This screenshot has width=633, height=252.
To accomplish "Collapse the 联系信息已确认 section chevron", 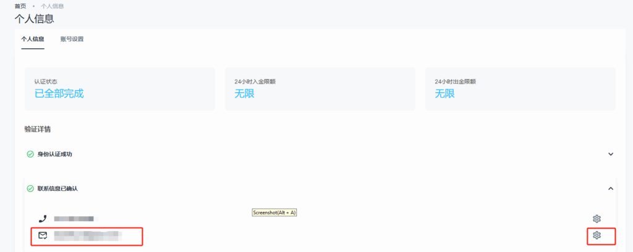I will (x=610, y=188).
